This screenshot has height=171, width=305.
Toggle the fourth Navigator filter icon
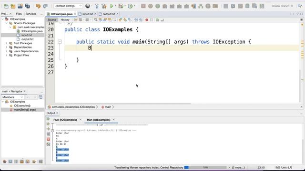(22, 161)
